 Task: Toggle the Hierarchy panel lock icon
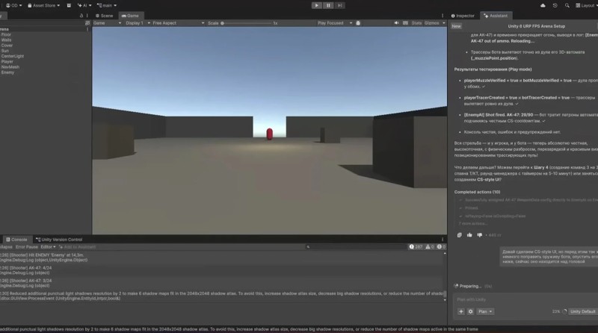click(x=81, y=16)
